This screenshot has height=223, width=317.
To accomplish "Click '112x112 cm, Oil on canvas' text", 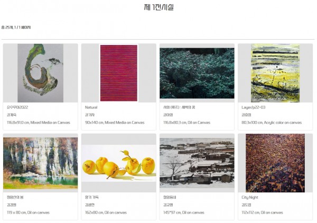I will 262,212.
